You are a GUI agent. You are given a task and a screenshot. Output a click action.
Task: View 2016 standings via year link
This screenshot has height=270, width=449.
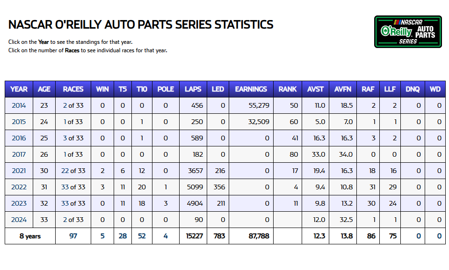[19, 138]
